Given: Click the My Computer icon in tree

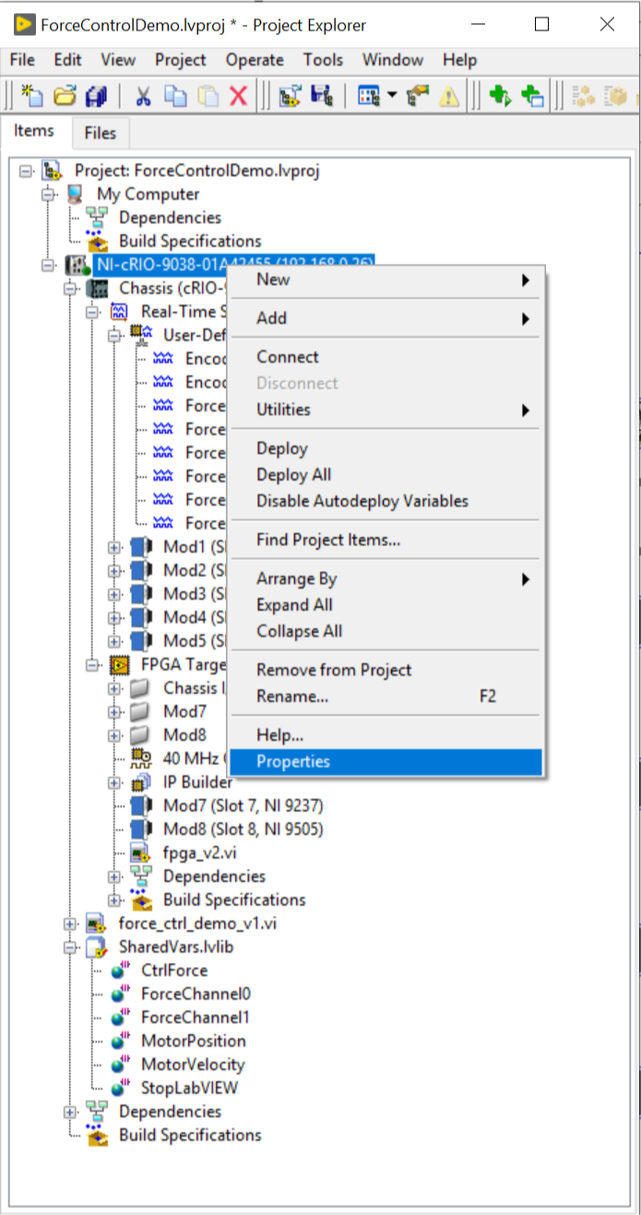Looking at the screenshot, I should tap(77, 194).
